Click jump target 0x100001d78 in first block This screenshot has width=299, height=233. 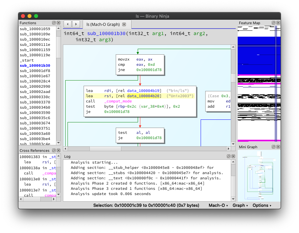pyautogui.click(x=149, y=70)
